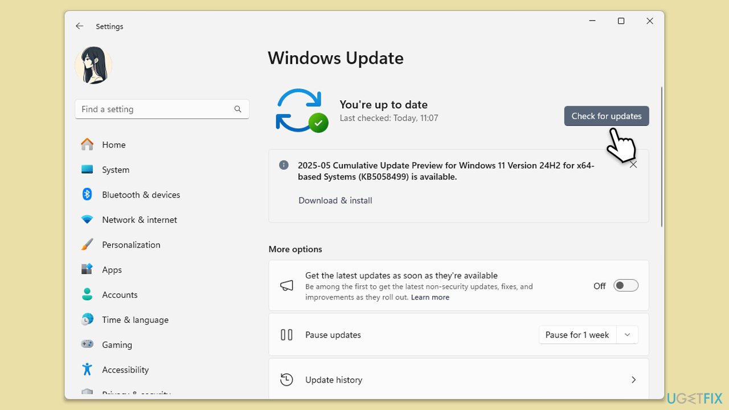The width and height of the screenshot is (729, 410).
Task: Expand Update history with the chevron
Action: click(633, 380)
